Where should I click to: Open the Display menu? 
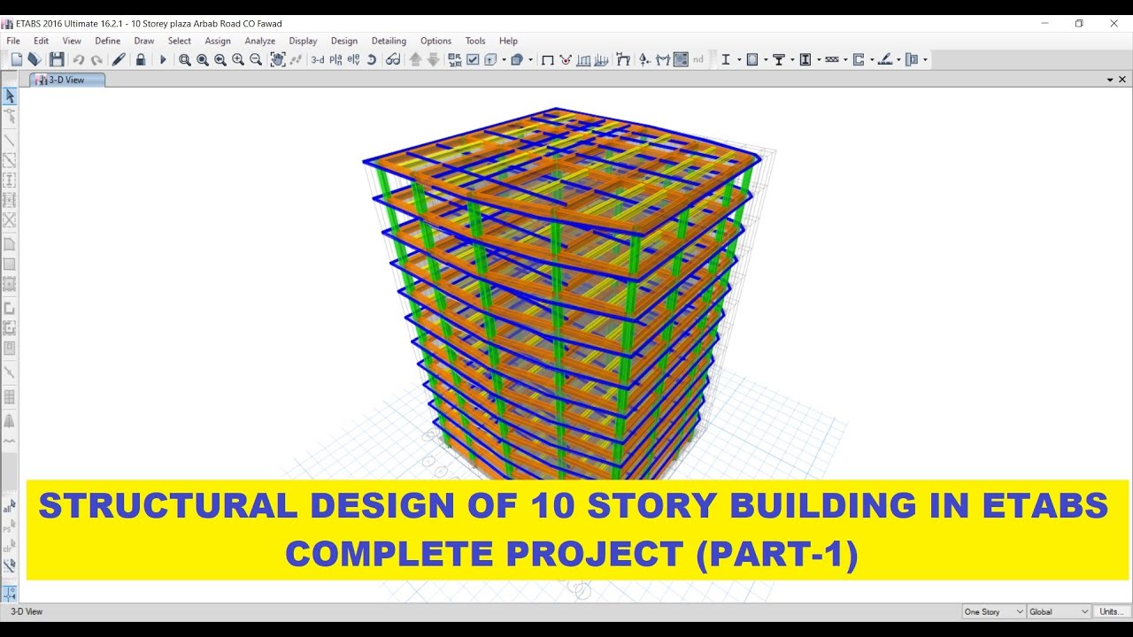click(x=303, y=41)
